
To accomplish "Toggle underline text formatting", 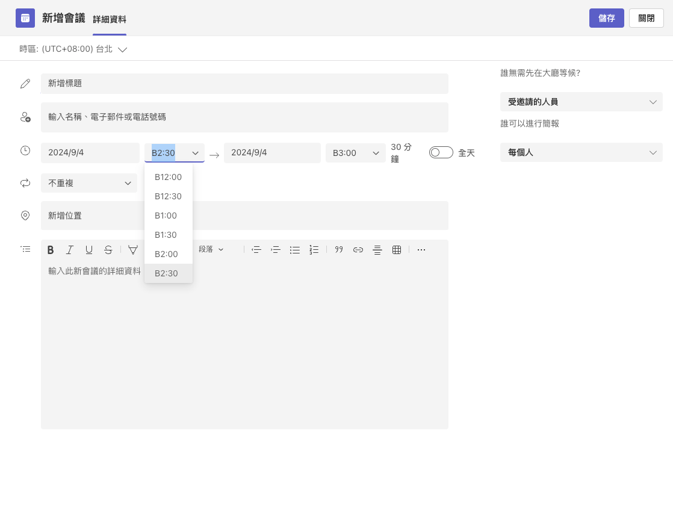I will (89, 250).
